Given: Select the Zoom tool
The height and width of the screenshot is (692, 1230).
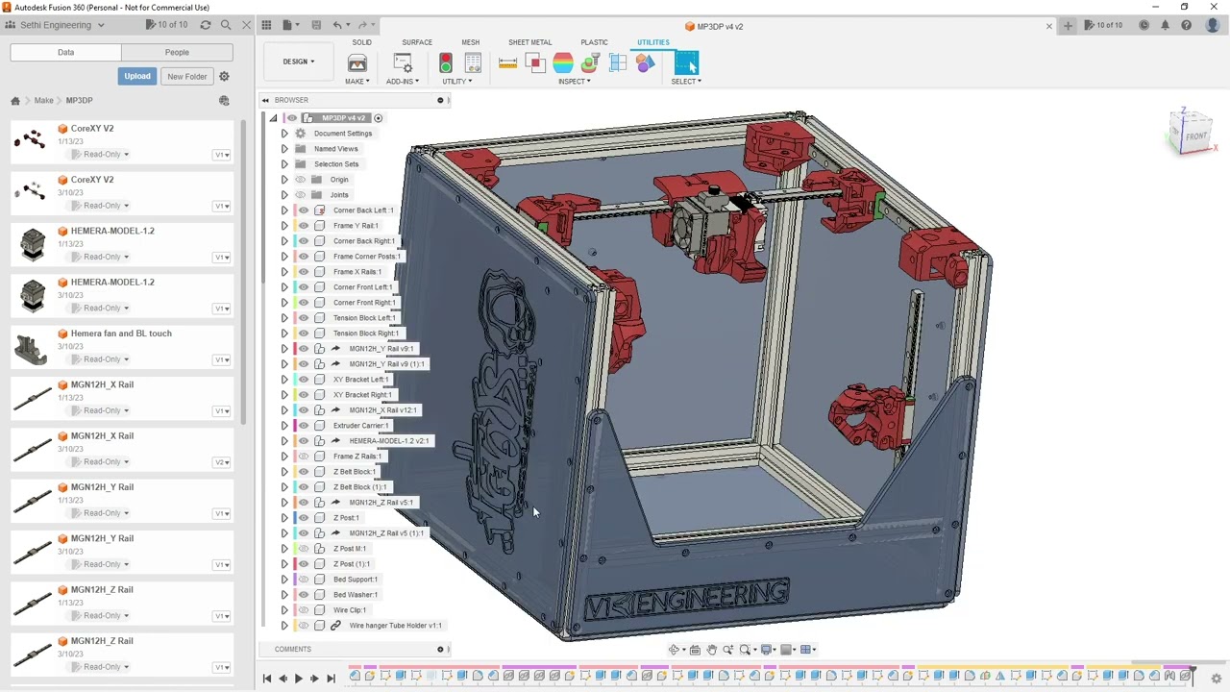Looking at the screenshot, I should [x=727, y=650].
